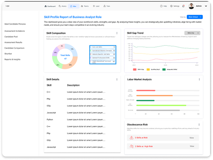Toggle the green Adequately Skilled legend swatch

[x=164, y=69]
